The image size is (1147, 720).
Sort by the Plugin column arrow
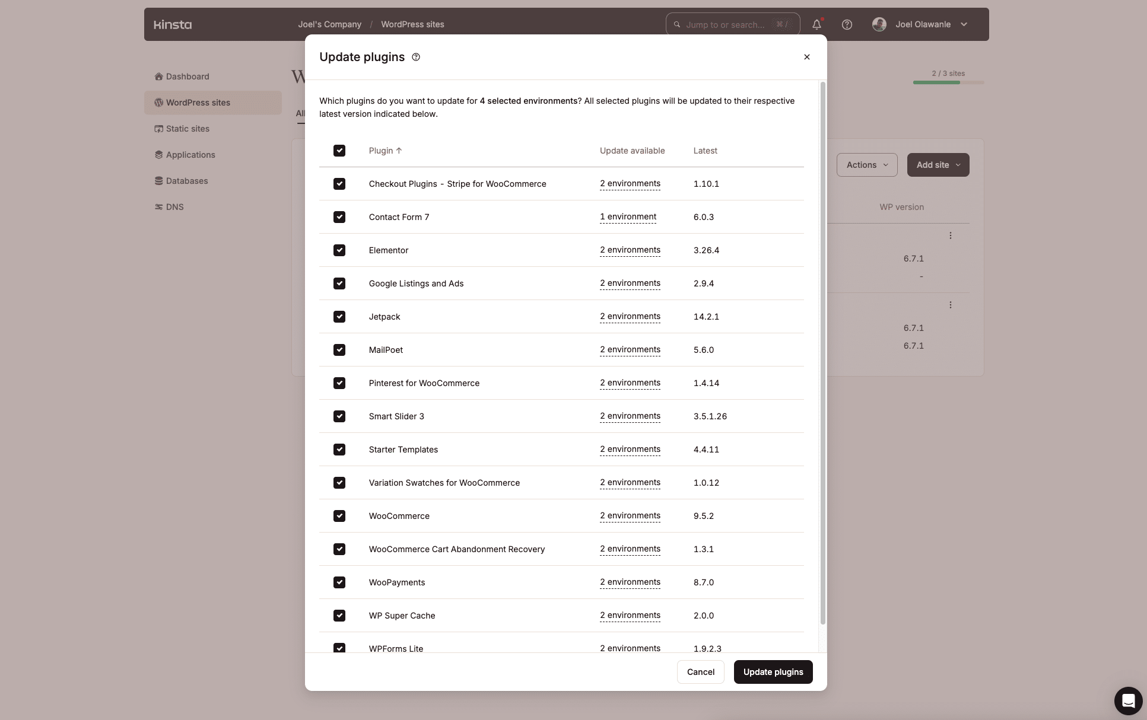399,151
